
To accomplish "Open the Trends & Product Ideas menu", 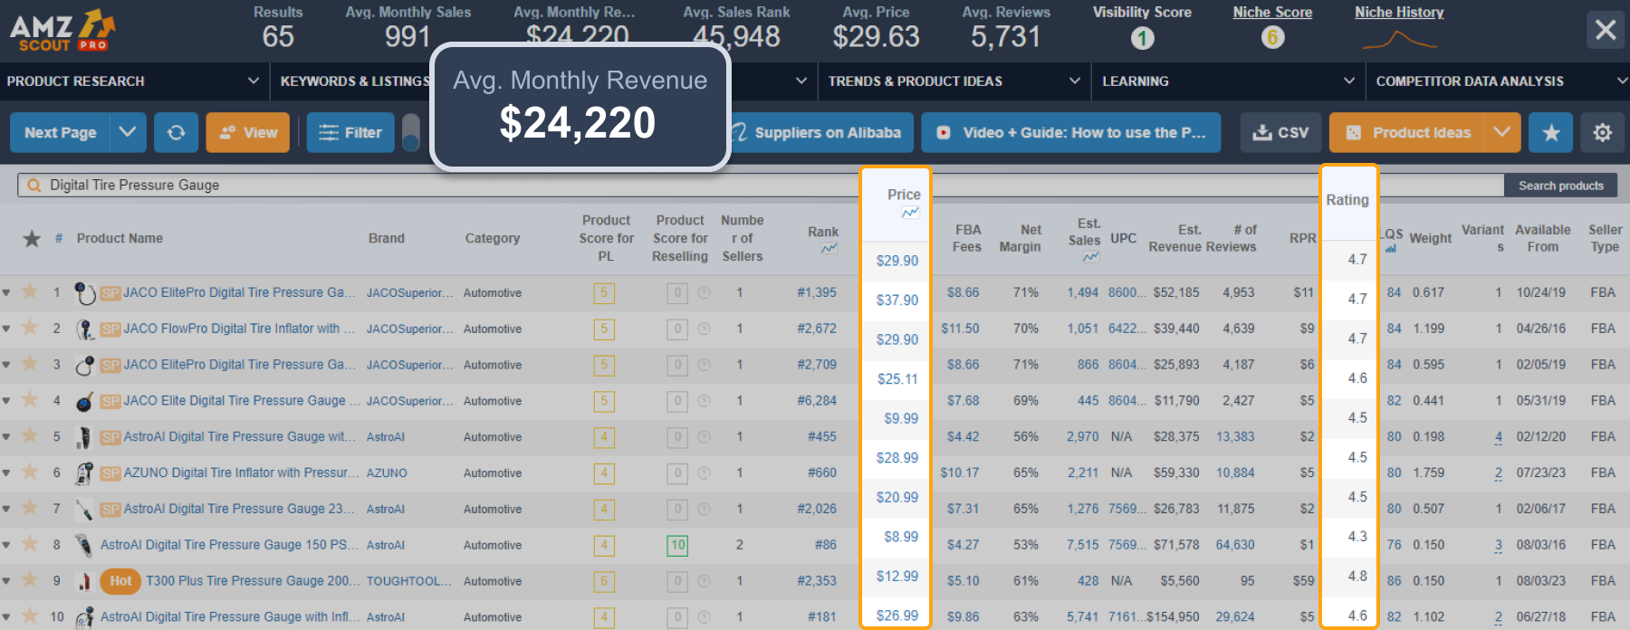I will (x=954, y=81).
